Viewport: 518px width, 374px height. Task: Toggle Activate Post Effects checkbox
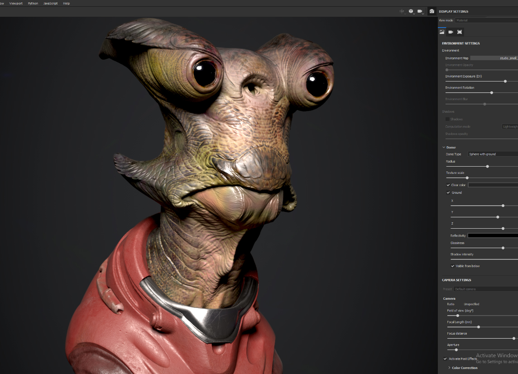(x=445, y=358)
